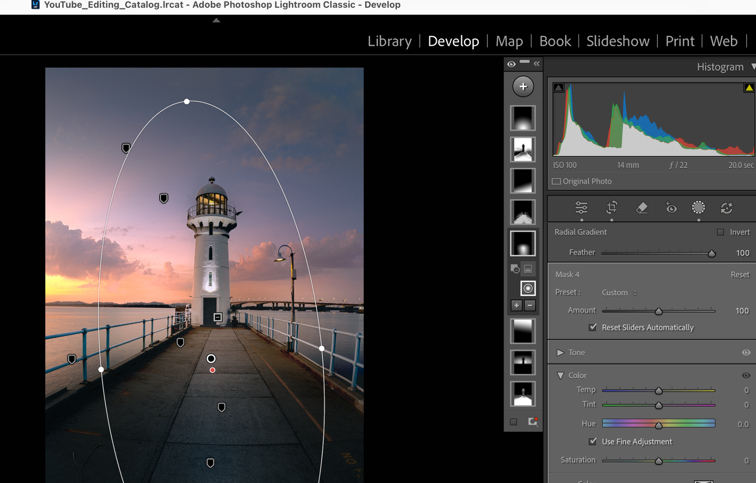Collapse the Color section triangle
This screenshot has height=483, width=756.
560,376
